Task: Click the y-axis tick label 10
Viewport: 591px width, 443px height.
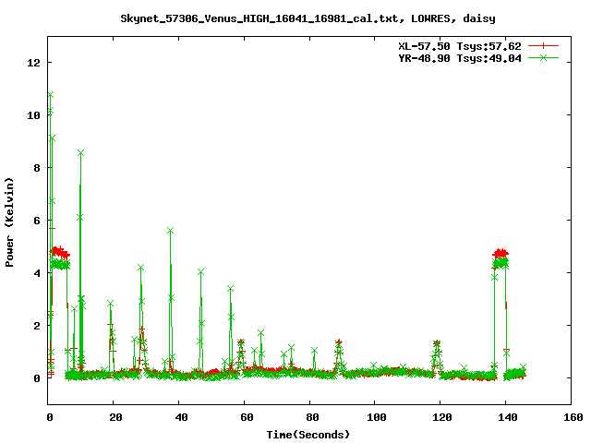Action: click(34, 115)
